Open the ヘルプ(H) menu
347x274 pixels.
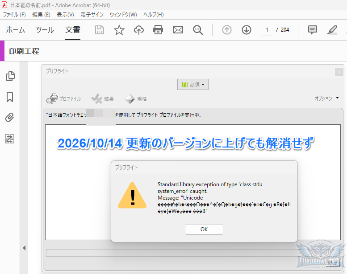coord(153,15)
